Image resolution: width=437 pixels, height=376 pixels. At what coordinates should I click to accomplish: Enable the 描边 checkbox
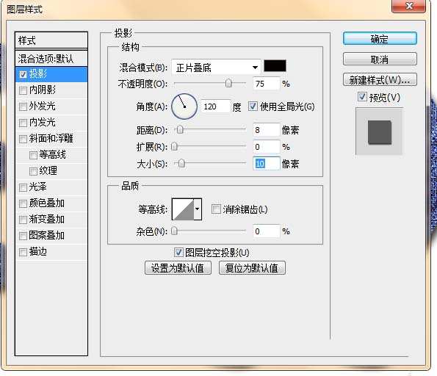[x=23, y=252]
